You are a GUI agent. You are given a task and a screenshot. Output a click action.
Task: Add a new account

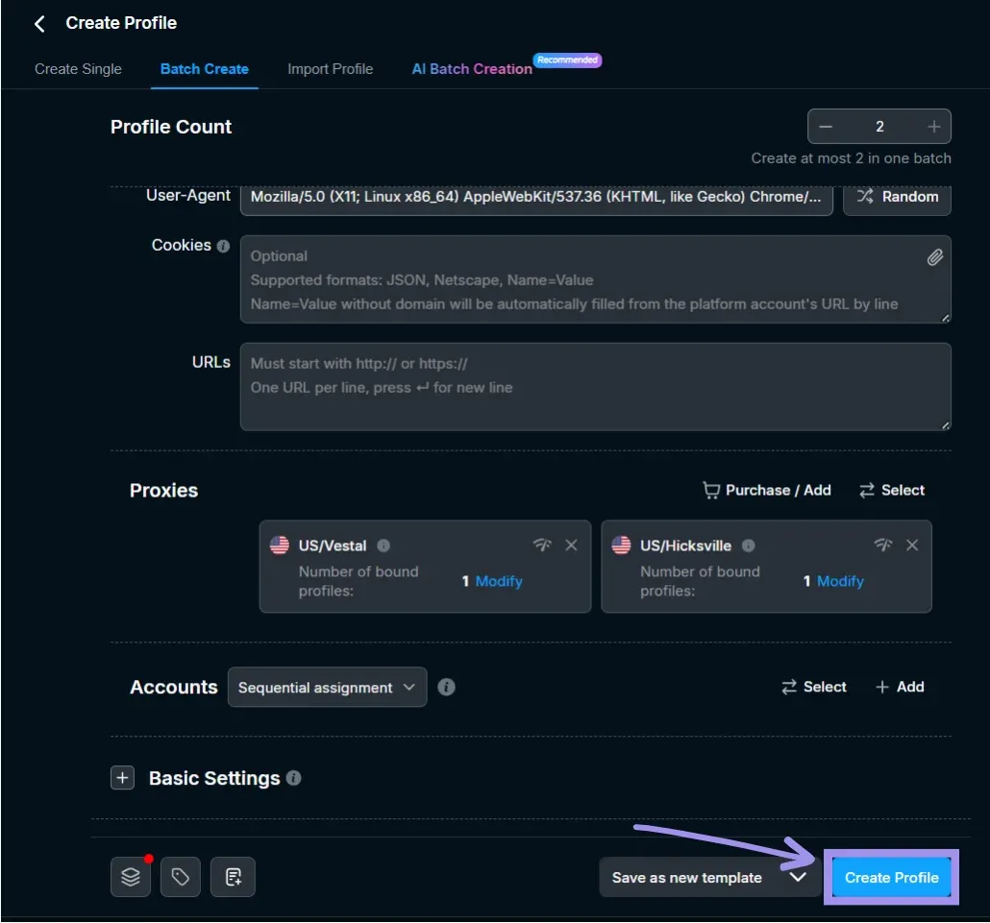click(x=900, y=687)
